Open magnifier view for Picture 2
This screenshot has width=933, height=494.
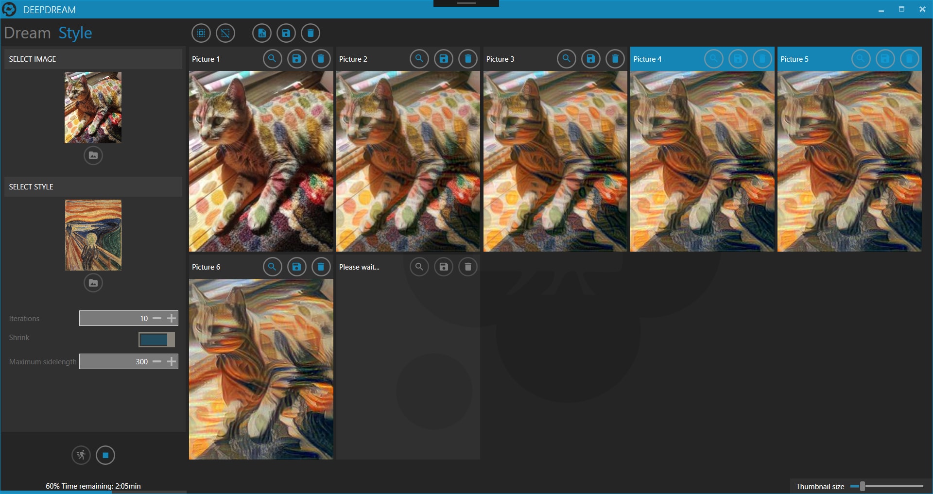tap(419, 59)
